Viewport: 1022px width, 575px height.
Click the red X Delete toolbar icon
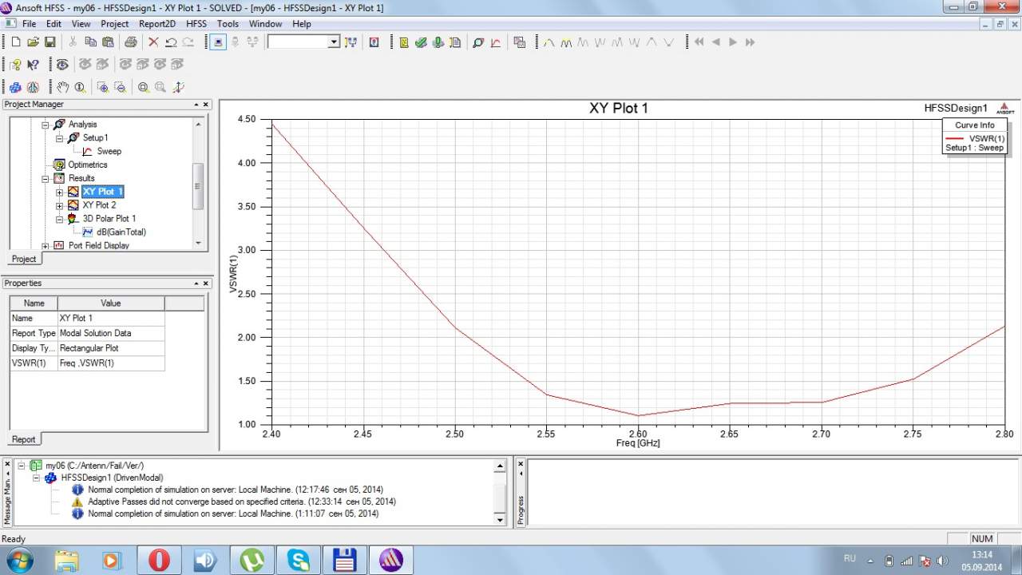pyautogui.click(x=153, y=42)
